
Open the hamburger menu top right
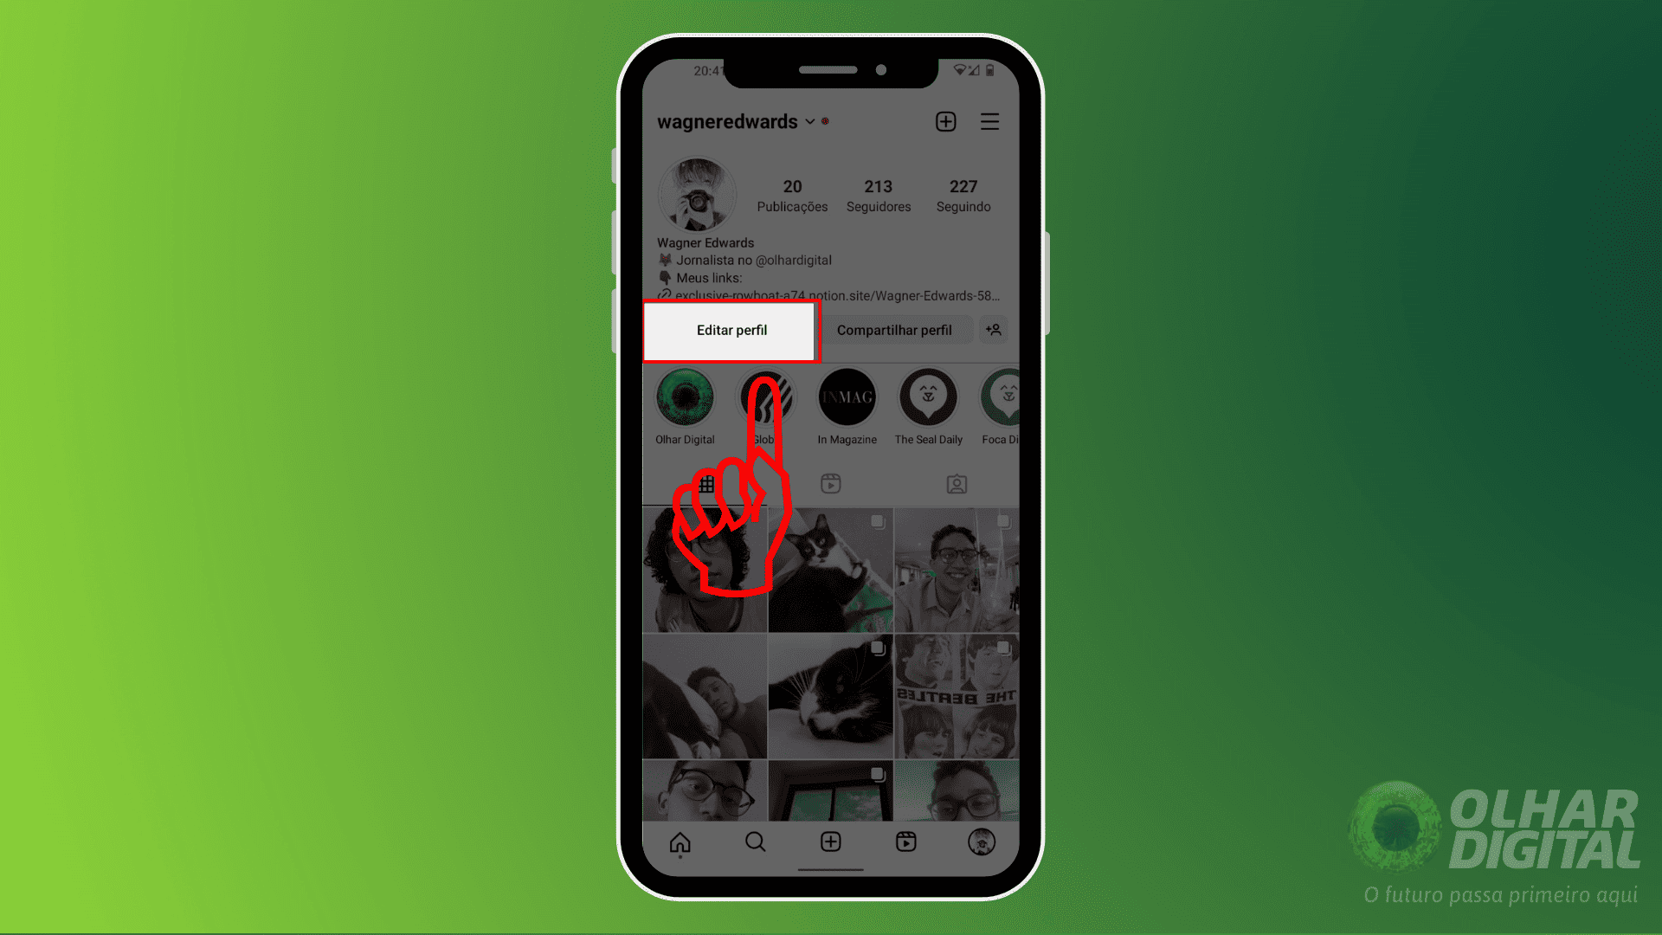(x=989, y=121)
